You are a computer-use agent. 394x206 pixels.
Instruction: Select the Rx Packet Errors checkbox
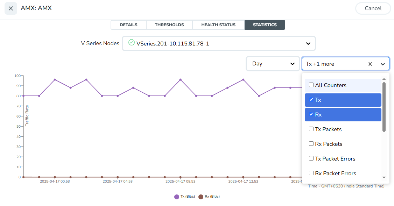311,173
